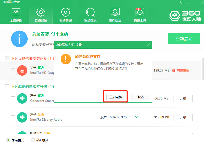Click the 需要重启 status link
The width and height of the screenshot is (204, 143).
point(183,70)
